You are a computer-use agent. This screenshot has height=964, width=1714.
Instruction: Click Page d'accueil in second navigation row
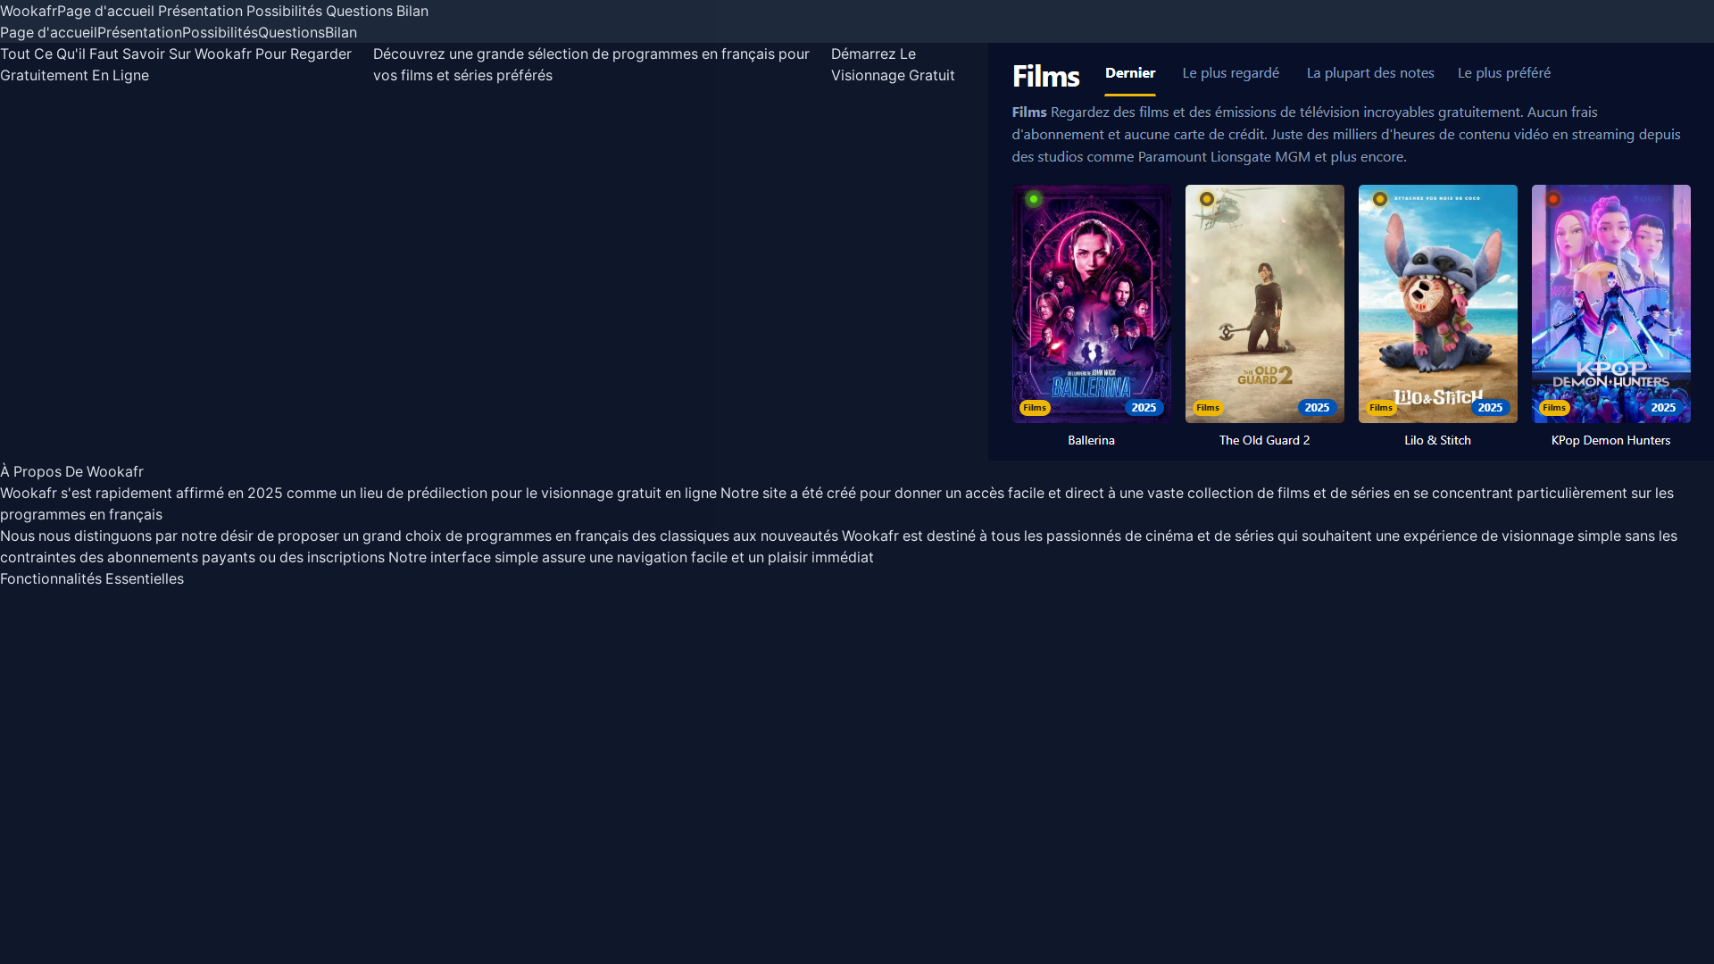[x=48, y=32]
